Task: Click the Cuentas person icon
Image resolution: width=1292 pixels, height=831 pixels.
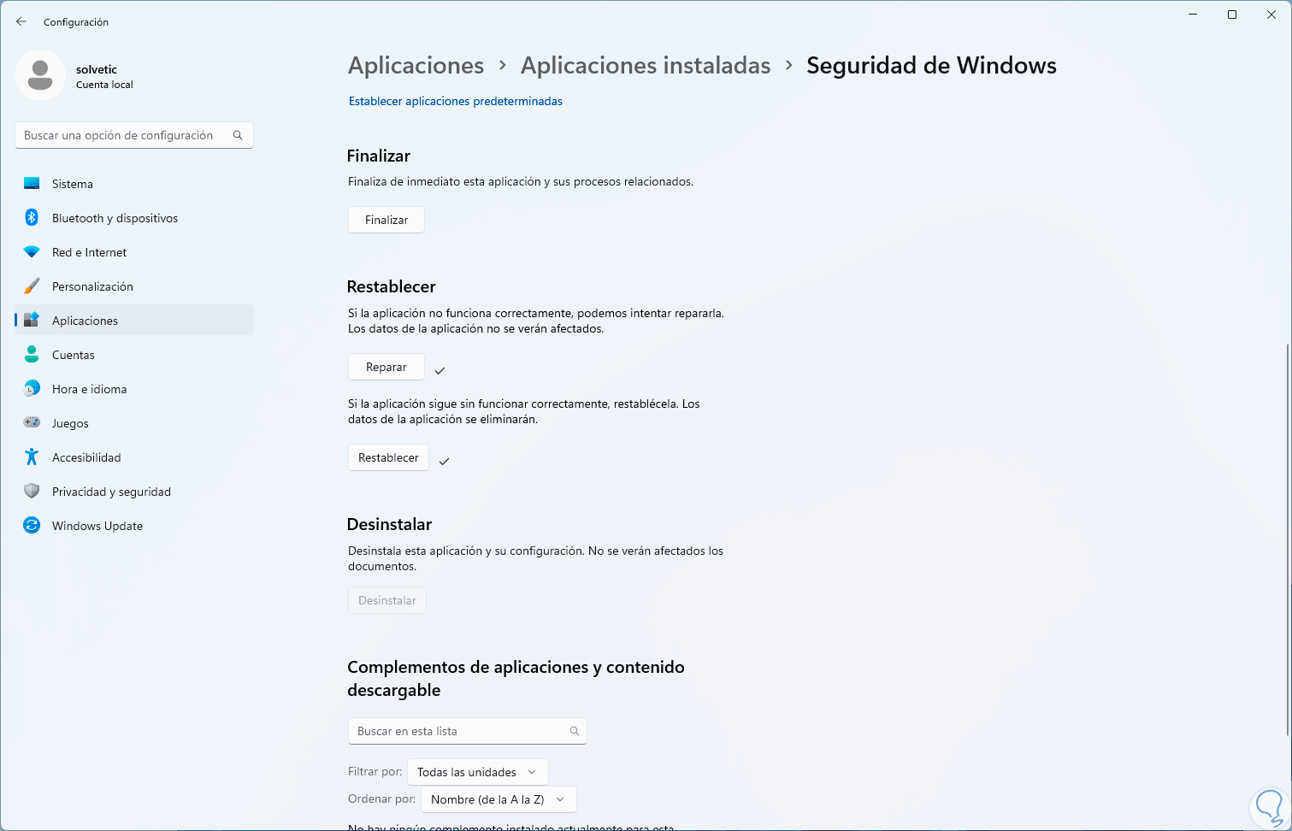Action: [32, 354]
